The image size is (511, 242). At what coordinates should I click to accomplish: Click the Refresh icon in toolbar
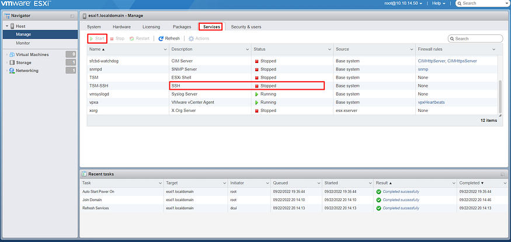(x=161, y=38)
